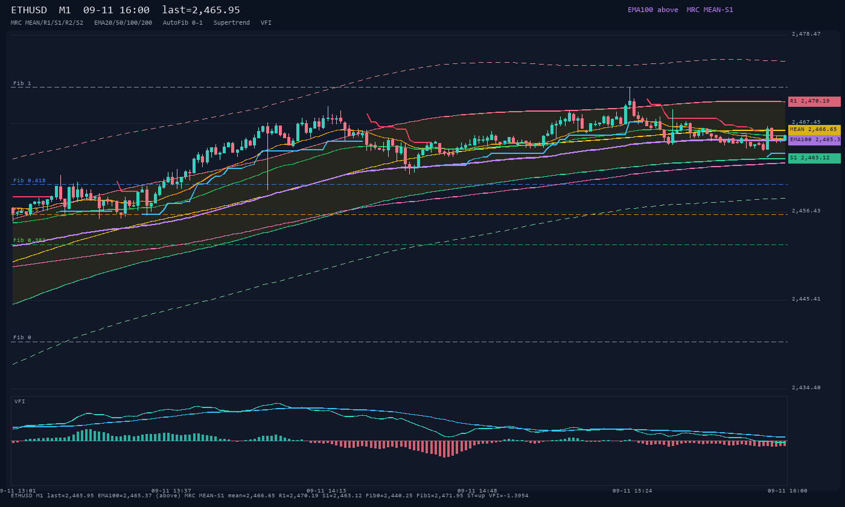Click the 09-11 13:37 time axis label
Viewport: 845px width, 507px height.
171,491
